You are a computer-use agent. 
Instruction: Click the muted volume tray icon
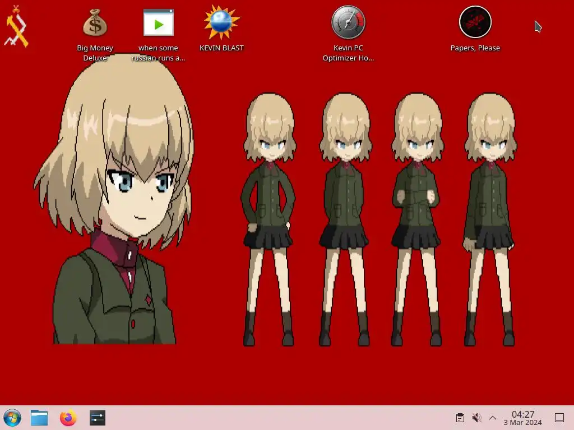(x=476, y=418)
